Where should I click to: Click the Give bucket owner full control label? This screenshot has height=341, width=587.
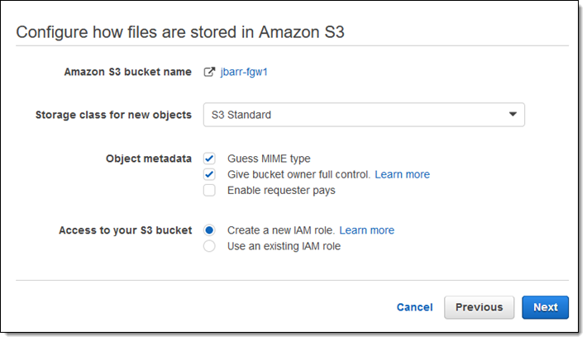(298, 174)
